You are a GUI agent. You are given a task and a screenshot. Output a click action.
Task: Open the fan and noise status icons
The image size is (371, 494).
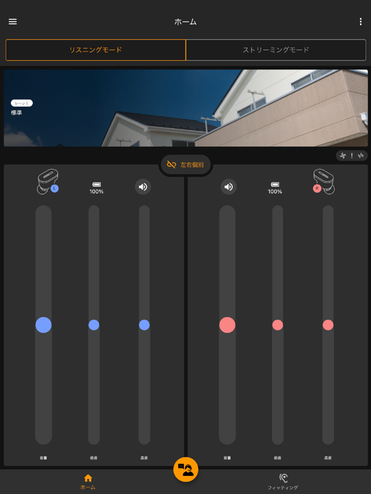(x=352, y=155)
